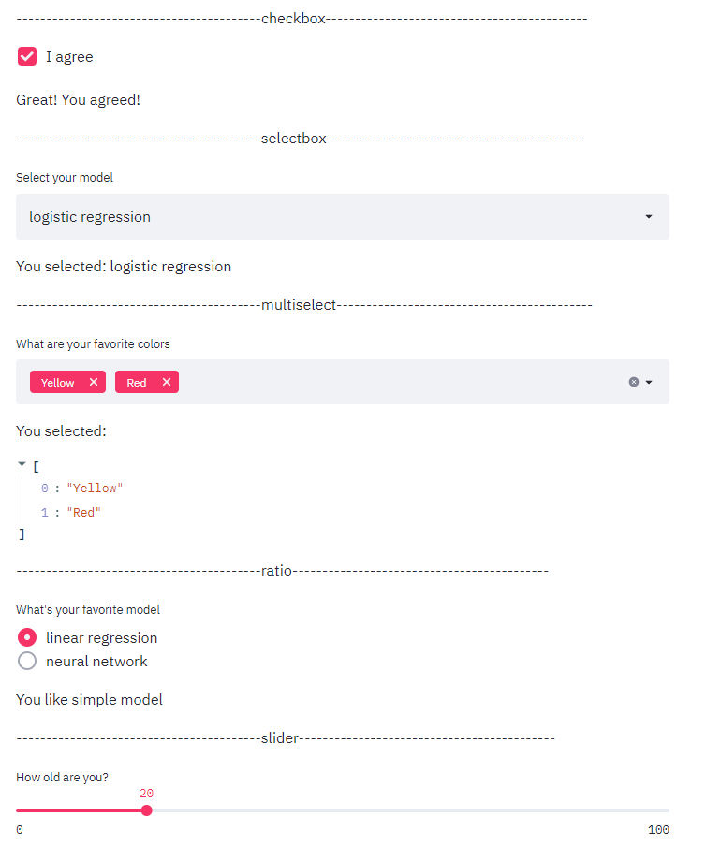The image size is (706, 846).
Task: Click the "Red" value in JSON output
Action: [x=83, y=513]
